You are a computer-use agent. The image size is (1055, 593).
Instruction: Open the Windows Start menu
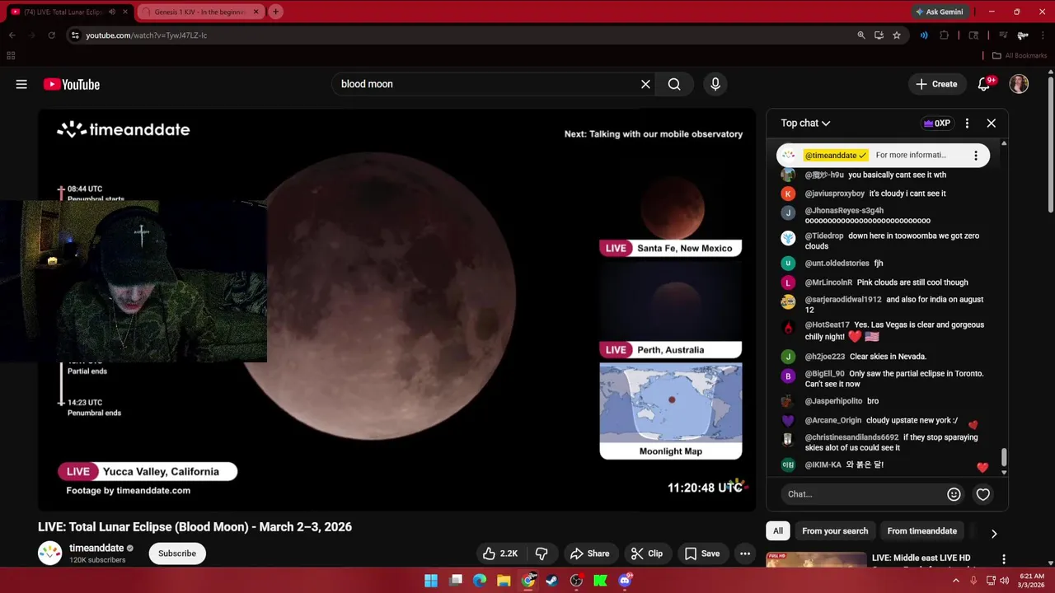click(431, 581)
